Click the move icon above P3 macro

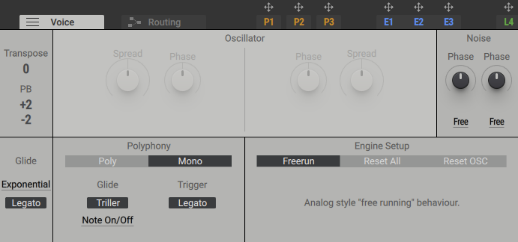point(329,7)
